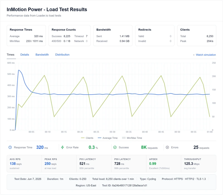Click the 0.3 % error rate value
The image size is (223, 195).
pyautogui.click(x=93, y=147)
